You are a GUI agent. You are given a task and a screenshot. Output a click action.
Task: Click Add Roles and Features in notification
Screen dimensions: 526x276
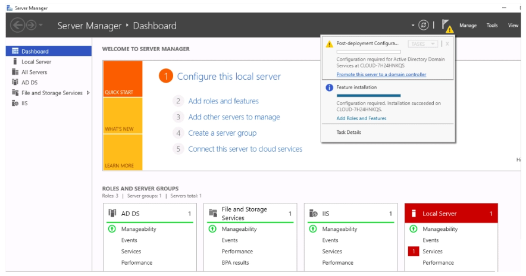tap(361, 118)
